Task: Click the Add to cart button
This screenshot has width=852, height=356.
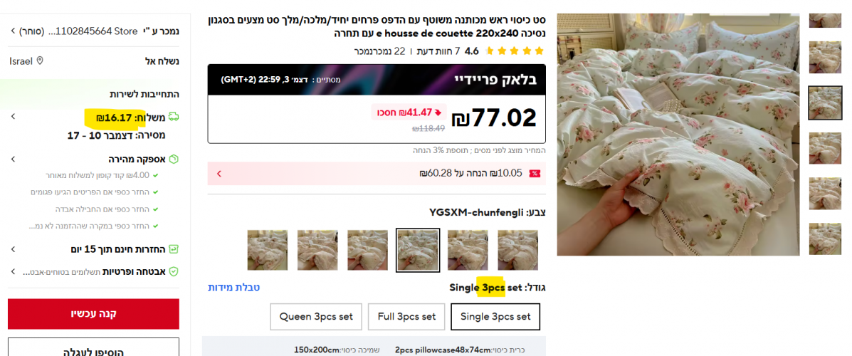Action: click(93, 348)
